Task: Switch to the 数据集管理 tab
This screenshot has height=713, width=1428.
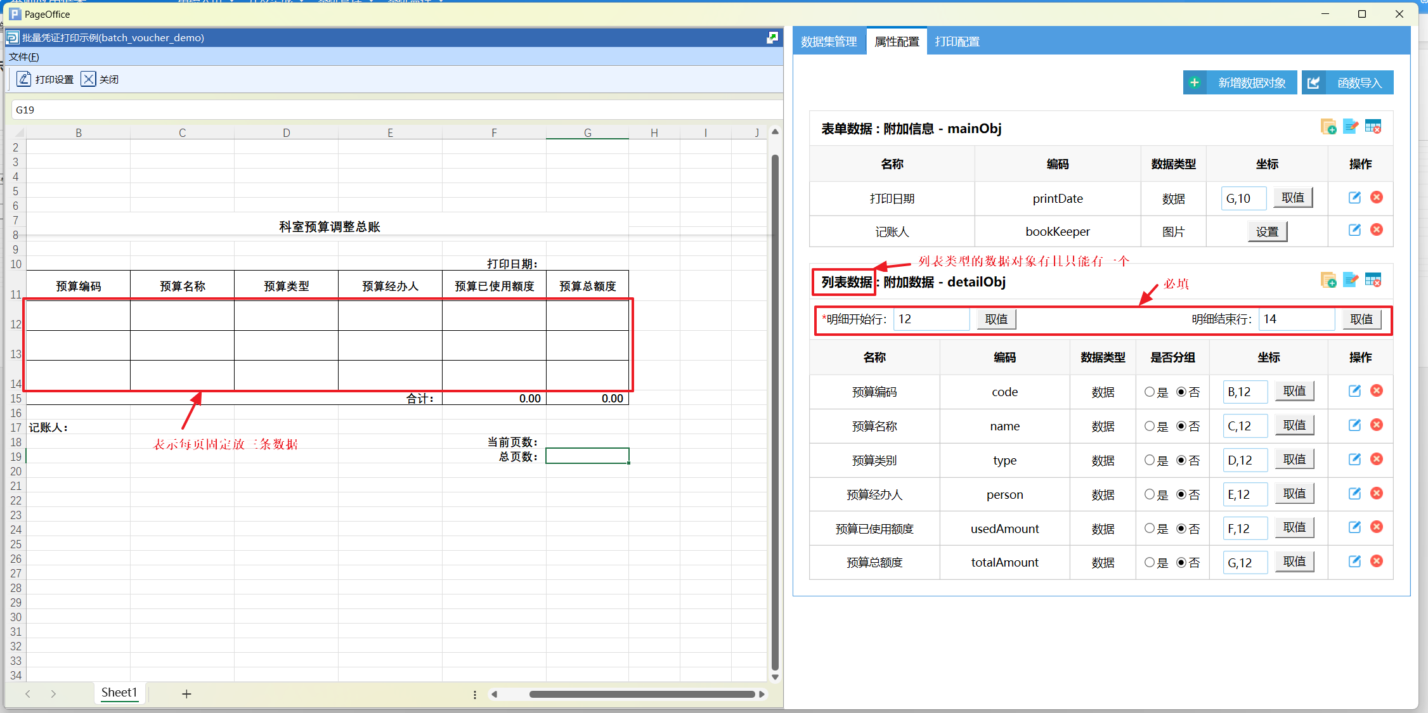Action: coord(829,42)
